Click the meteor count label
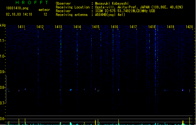The height and width of the screenshot is (125, 196). coord(44,10)
